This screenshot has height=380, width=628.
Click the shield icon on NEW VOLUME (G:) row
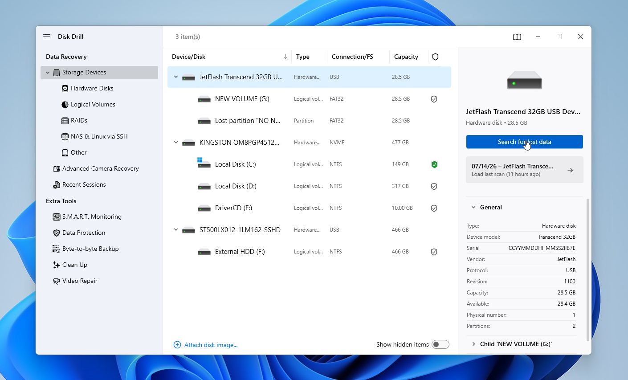pyautogui.click(x=434, y=99)
